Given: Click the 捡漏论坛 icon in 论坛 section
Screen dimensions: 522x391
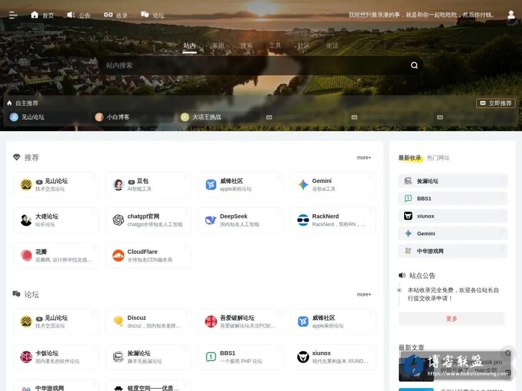Looking at the screenshot, I should [x=118, y=357].
